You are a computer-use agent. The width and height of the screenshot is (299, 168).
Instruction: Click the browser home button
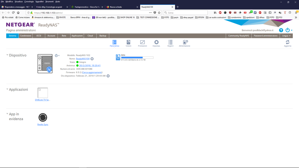tap(18, 13)
